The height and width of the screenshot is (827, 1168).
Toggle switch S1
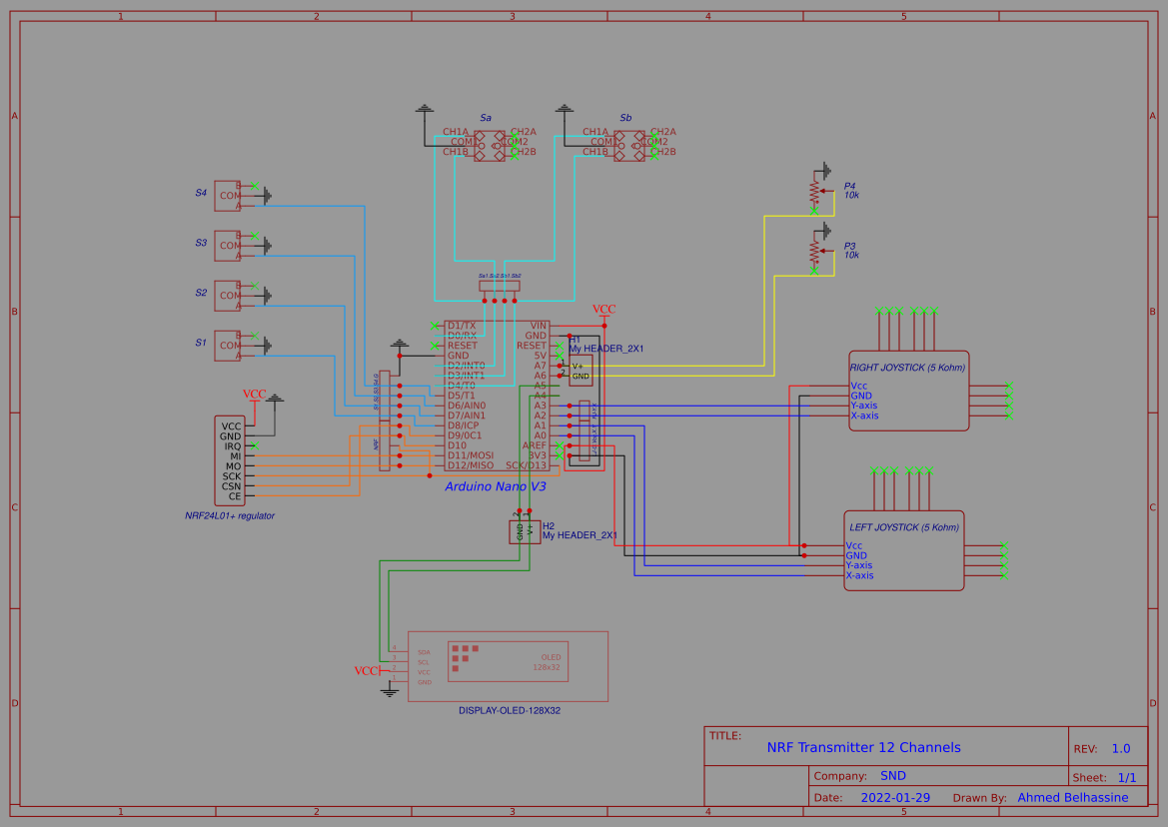coord(229,347)
